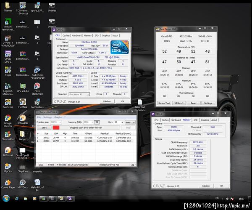Viewport: 252px width, 210px height.
Task: Open Nero StartSmart desktop icon
Action: coord(37,89)
